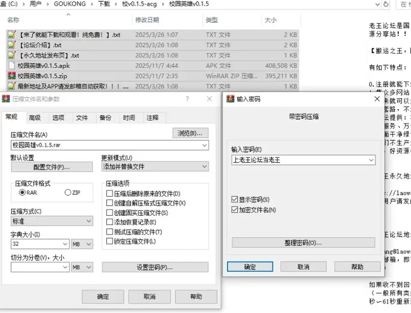
Task: Click the blank file icon of 校园英雄v0.1.5.apk
Action: coord(12,65)
